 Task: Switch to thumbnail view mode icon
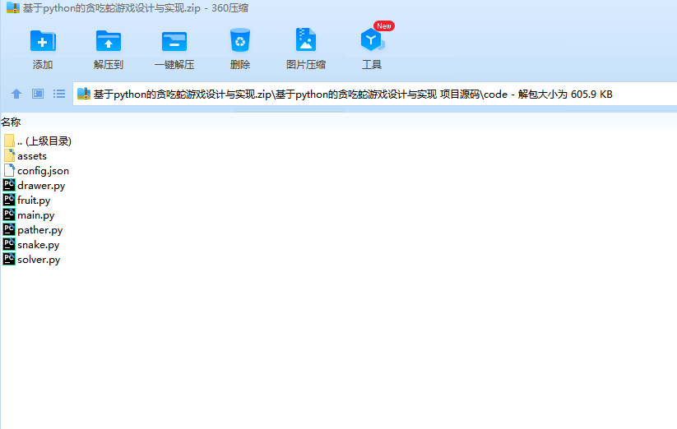pos(38,94)
